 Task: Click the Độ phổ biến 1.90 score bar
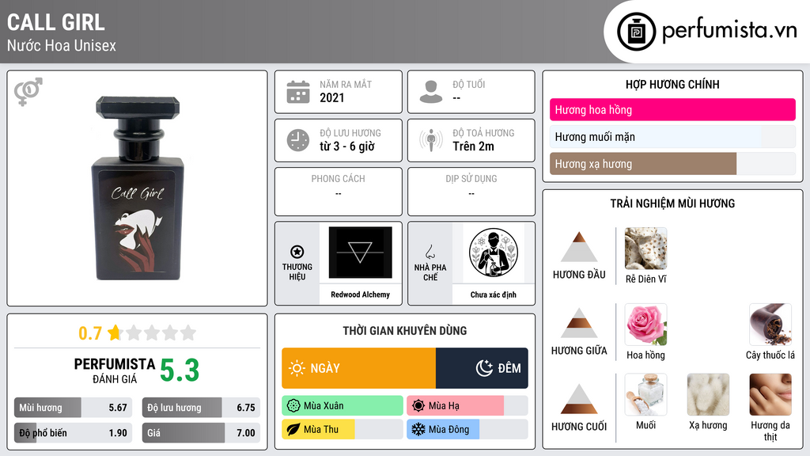coord(74,433)
